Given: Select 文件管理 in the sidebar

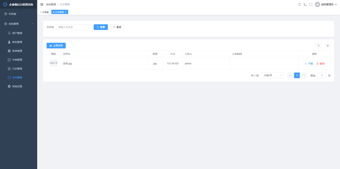Looking at the screenshot, I should tap(19, 78).
